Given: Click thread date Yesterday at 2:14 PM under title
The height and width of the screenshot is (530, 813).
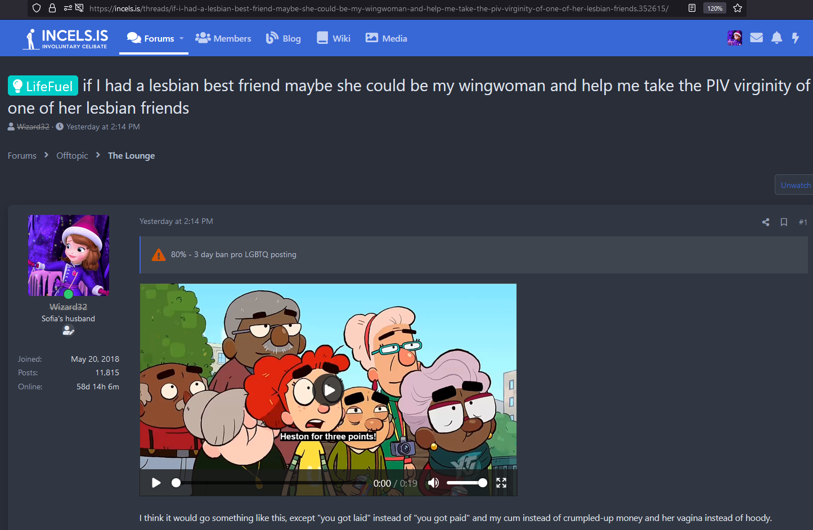Looking at the screenshot, I should (x=103, y=127).
